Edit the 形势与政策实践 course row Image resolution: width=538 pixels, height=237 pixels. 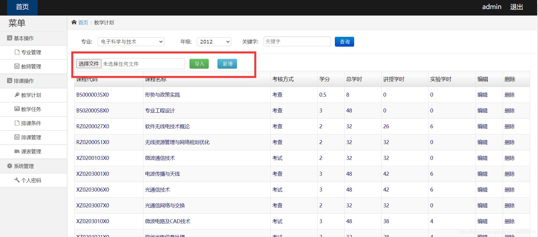pyautogui.click(x=482, y=95)
